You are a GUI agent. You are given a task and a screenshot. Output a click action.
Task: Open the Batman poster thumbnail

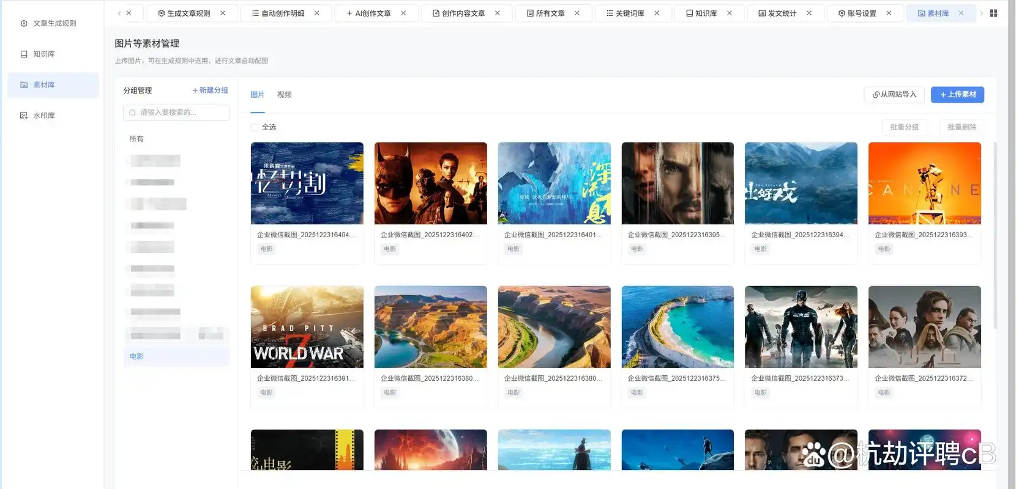coord(431,183)
